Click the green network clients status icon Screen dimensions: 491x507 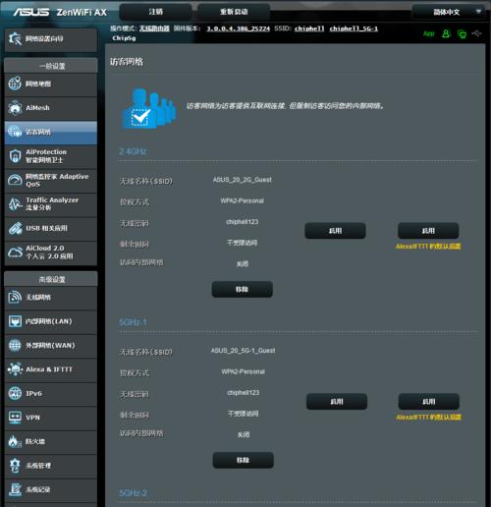(x=462, y=33)
